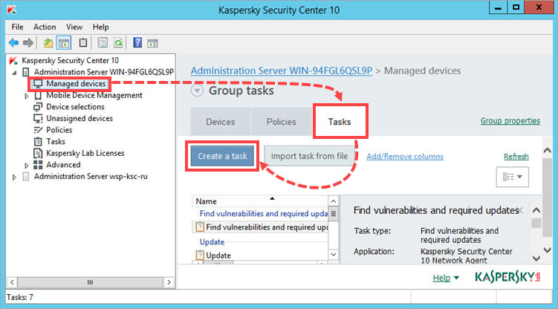Image resolution: width=558 pixels, height=309 pixels.
Task: Open Unassigned devices node
Action: click(x=80, y=118)
